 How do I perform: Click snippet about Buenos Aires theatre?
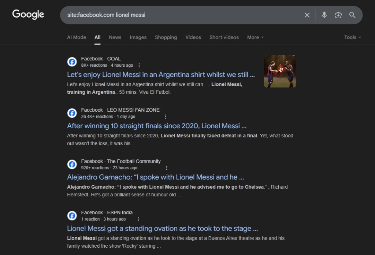coord(176,242)
